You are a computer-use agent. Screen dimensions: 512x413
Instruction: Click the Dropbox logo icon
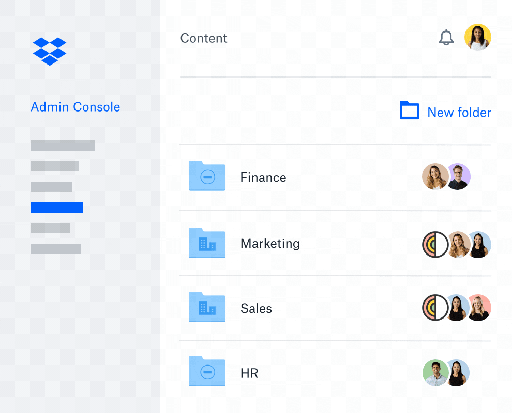click(50, 51)
